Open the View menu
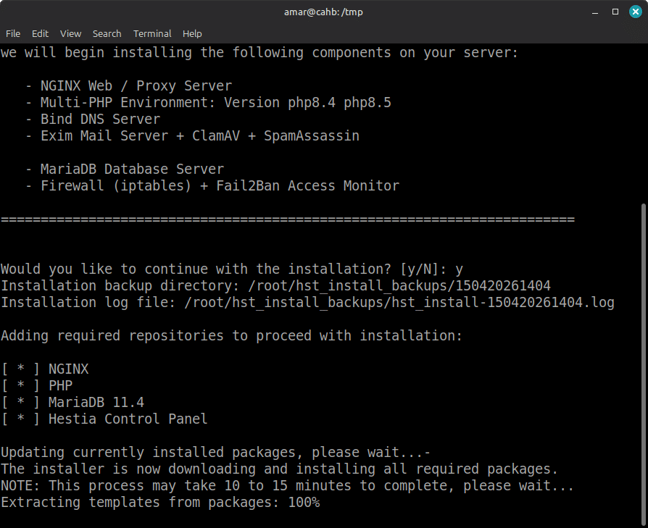Viewport: 648px width, 528px height. [70, 34]
